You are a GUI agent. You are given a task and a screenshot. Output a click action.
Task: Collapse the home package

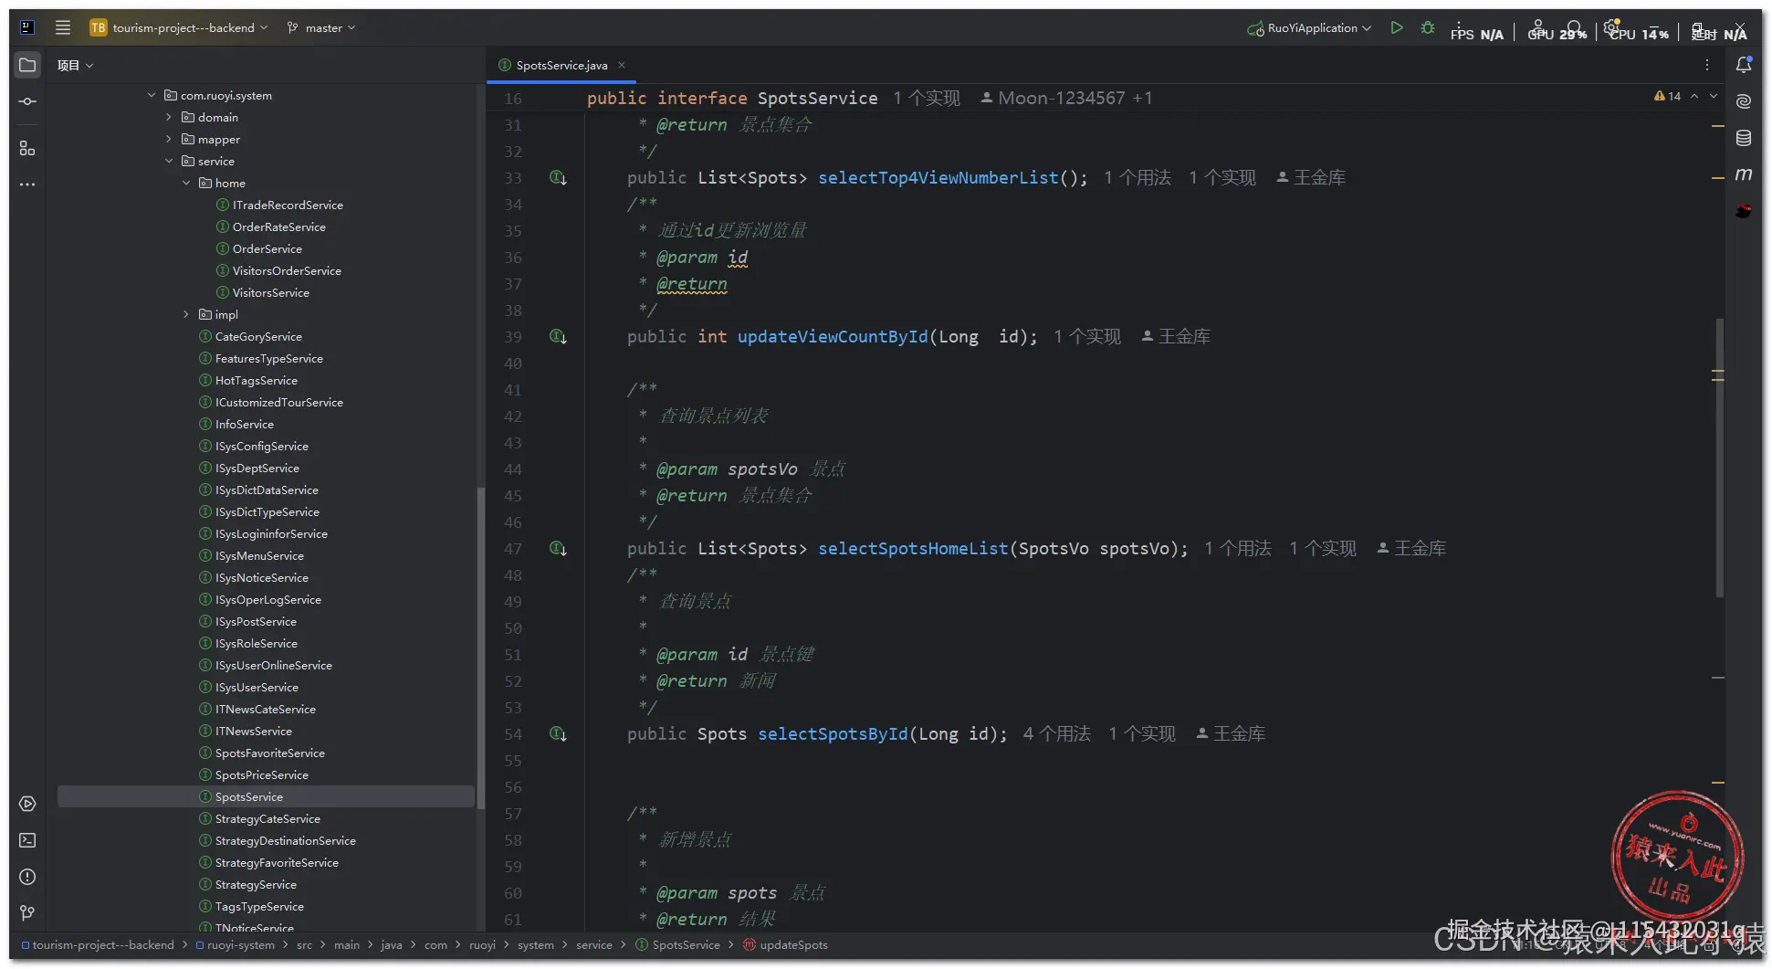point(186,183)
